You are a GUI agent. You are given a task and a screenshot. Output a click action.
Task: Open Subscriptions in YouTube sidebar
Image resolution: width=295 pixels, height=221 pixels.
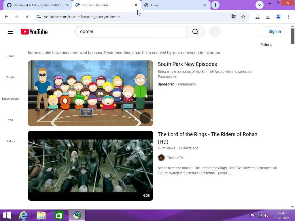tap(10, 98)
